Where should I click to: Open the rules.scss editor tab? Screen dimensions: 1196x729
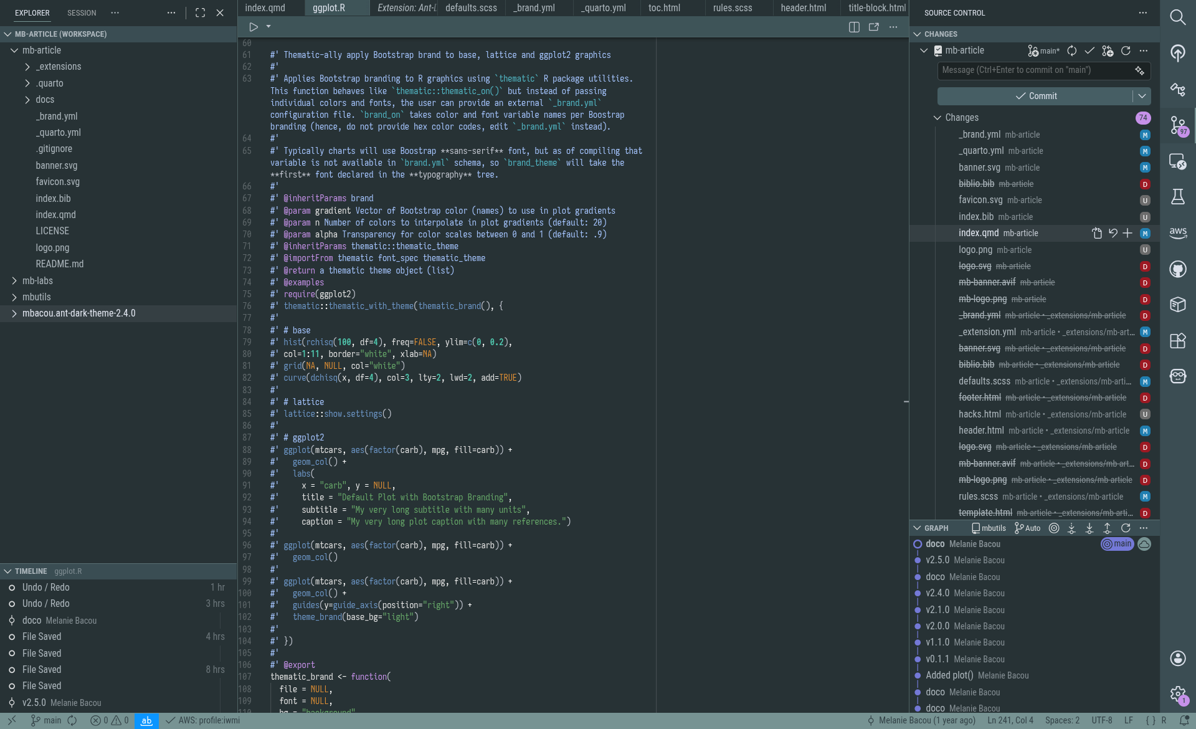[733, 8]
